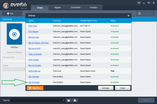The height and width of the screenshot is (104, 157).
Task: Click the folder browse icon
Action: point(69,100)
